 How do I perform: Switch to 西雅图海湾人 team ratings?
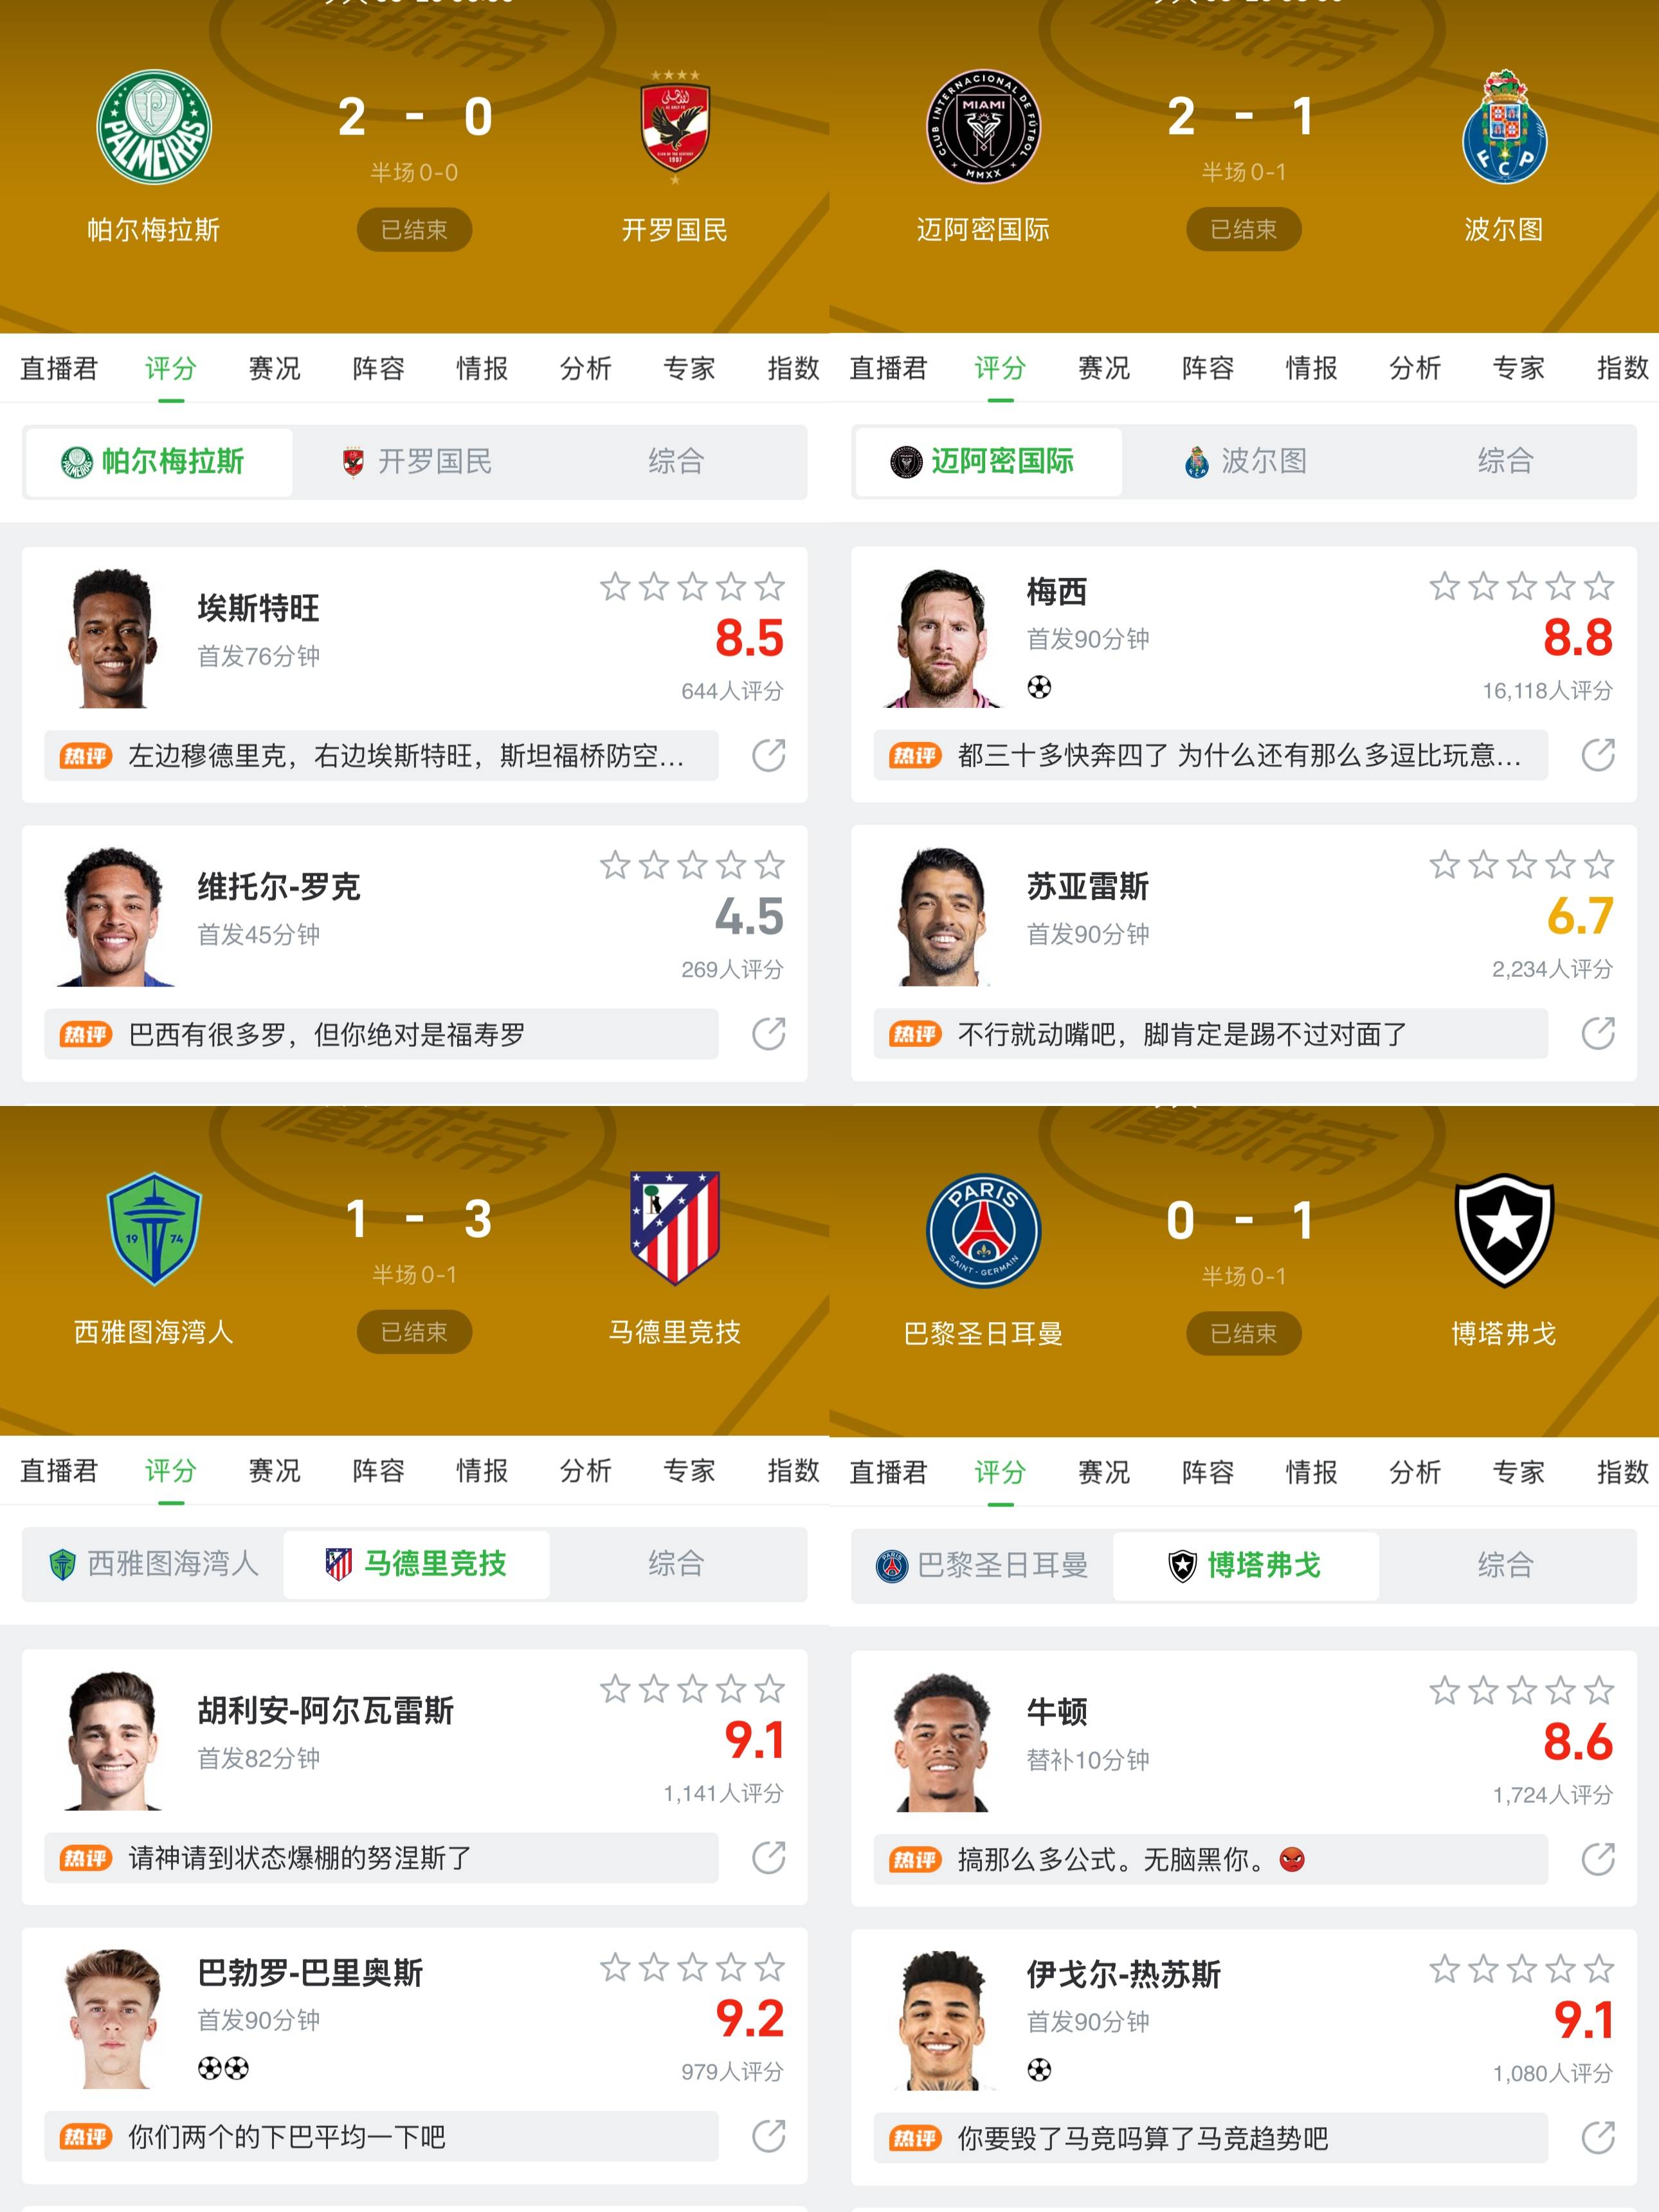pos(154,1563)
